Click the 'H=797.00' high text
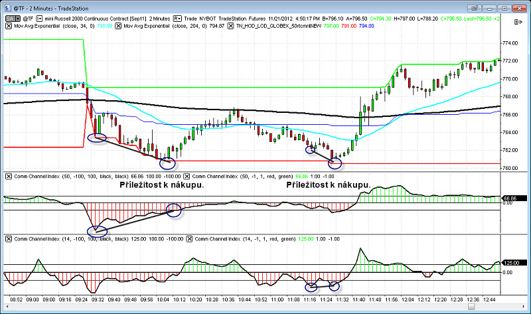This screenshot has width=531, height=314. [404, 19]
